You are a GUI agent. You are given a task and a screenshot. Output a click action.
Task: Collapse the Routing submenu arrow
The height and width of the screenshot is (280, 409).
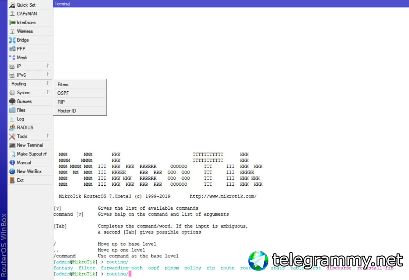click(x=48, y=83)
